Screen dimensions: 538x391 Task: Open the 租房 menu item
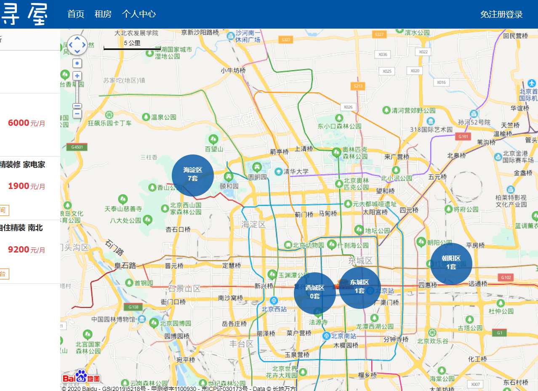tap(103, 14)
